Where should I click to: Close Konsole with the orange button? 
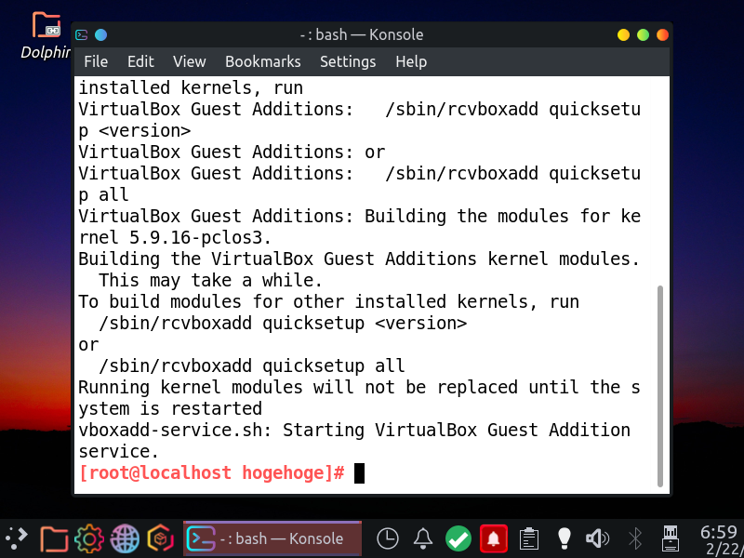click(x=662, y=34)
